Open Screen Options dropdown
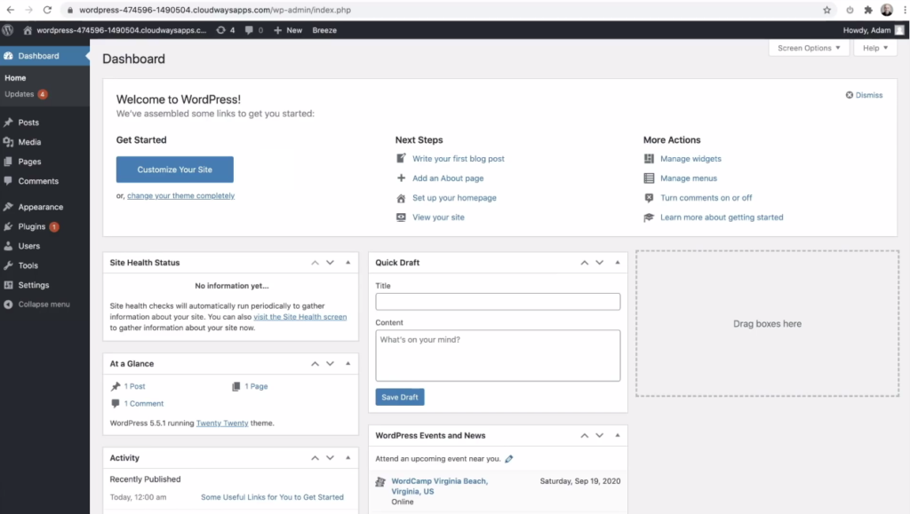Image resolution: width=910 pixels, height=514 pixels. [x=809, y=48]
